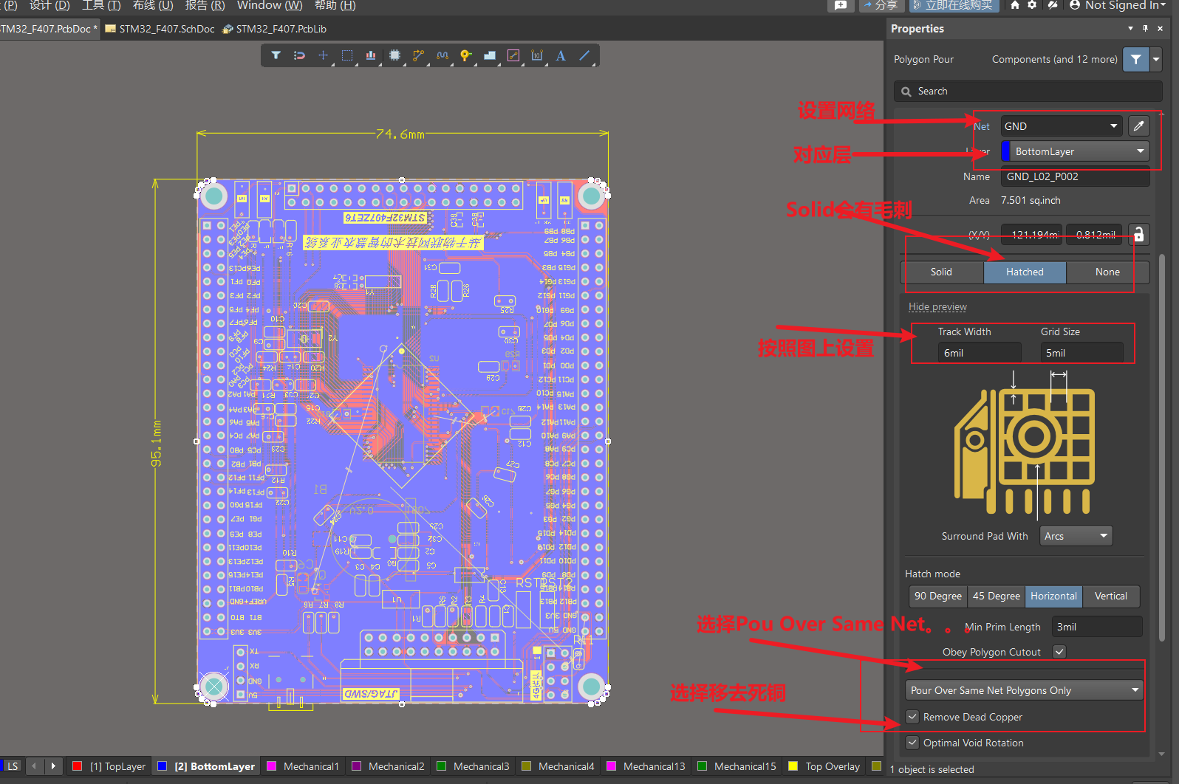Image resolution: width=1179 pixels, height=784 pixels.
Task: Click the previous layer tab arrow
Action: click(x=34, y=766)
